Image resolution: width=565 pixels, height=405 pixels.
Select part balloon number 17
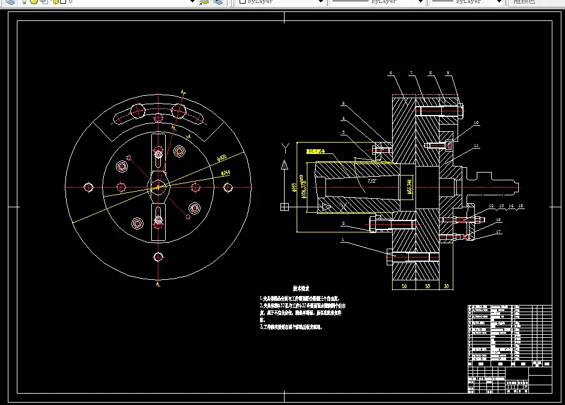(498, 232)
